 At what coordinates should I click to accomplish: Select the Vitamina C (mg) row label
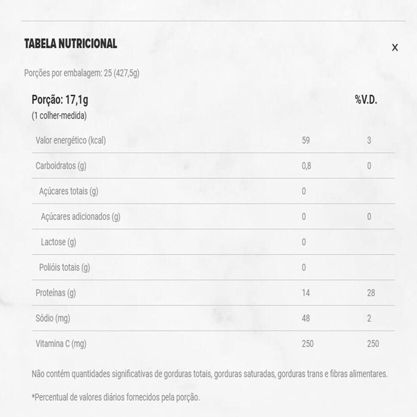click(x=61, y=344)
